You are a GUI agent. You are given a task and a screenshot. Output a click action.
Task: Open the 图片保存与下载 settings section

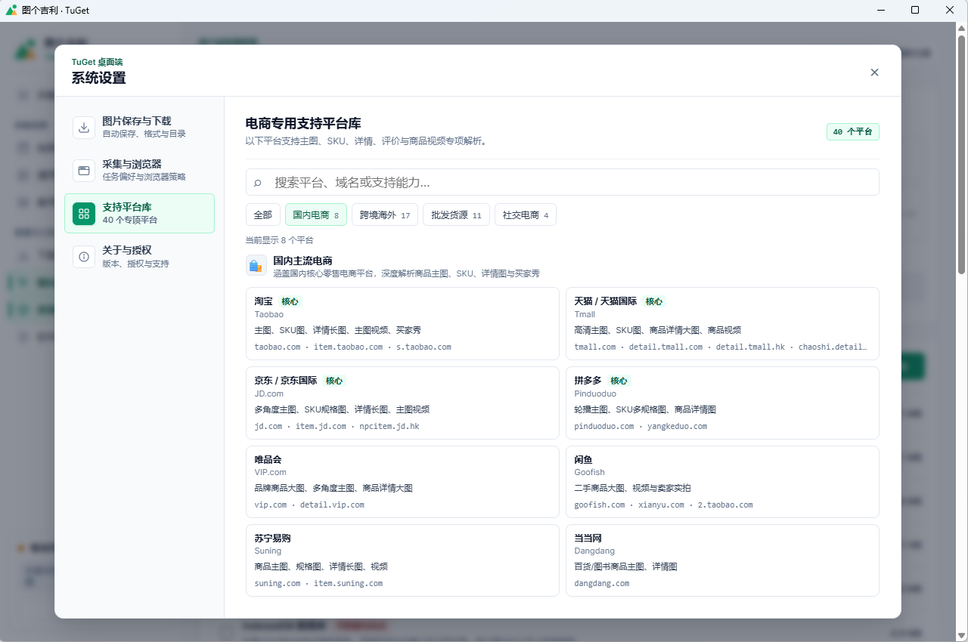[x=139, y=127]
